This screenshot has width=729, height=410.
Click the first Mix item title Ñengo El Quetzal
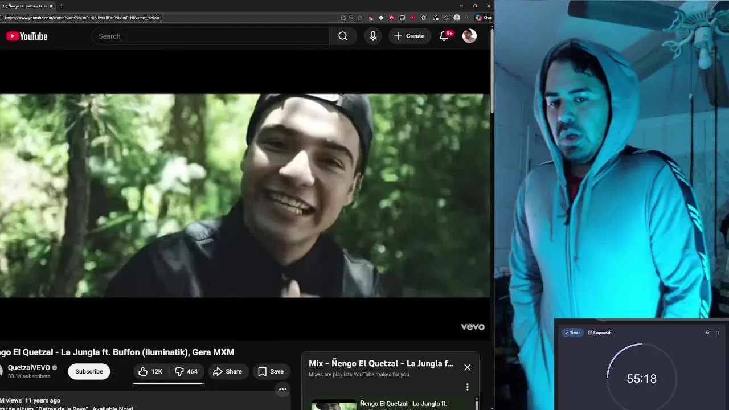(403, 404)
